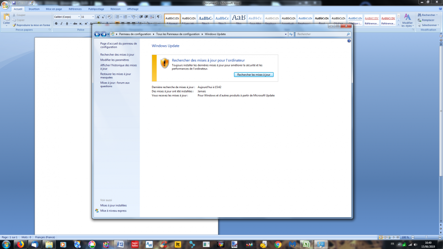Click Rechercher les mises à jour button
This screenshot has width=443, height=249.
point(254,75)
